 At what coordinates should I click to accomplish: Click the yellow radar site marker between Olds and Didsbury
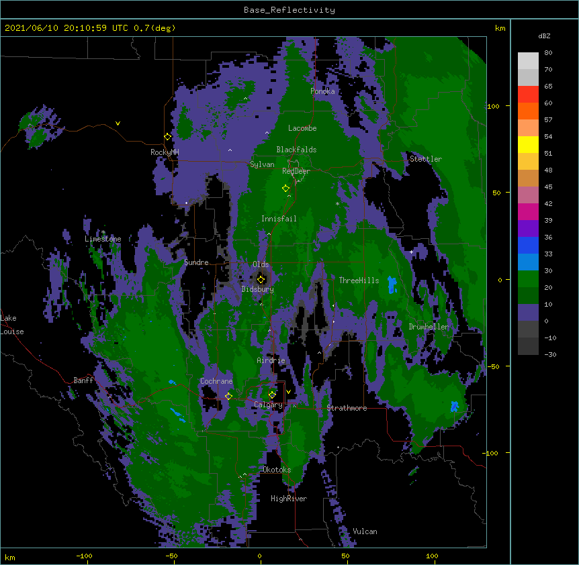[261, 279]
